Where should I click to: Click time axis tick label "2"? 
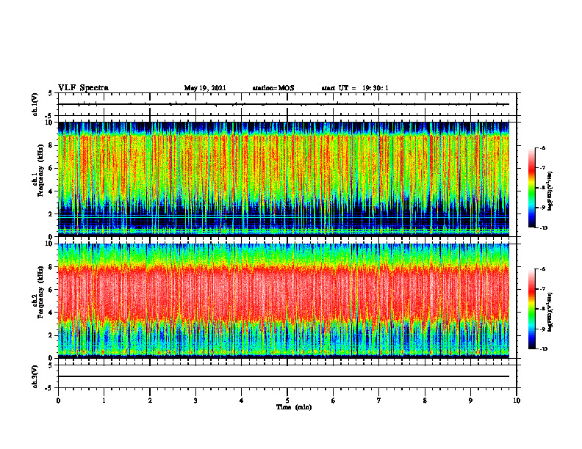click(x=150, y=401)
